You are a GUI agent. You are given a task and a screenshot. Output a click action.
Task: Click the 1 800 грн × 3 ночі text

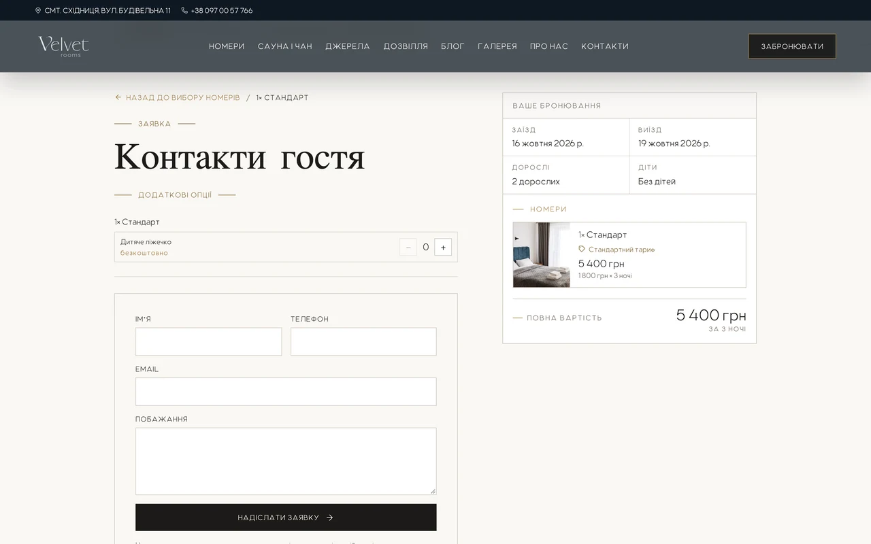(605, 276)
